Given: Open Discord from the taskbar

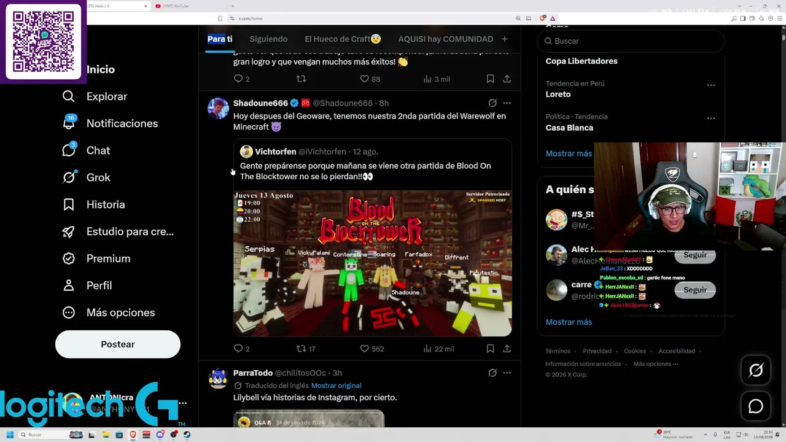Looking at the screenshot, I should point(160,435).
